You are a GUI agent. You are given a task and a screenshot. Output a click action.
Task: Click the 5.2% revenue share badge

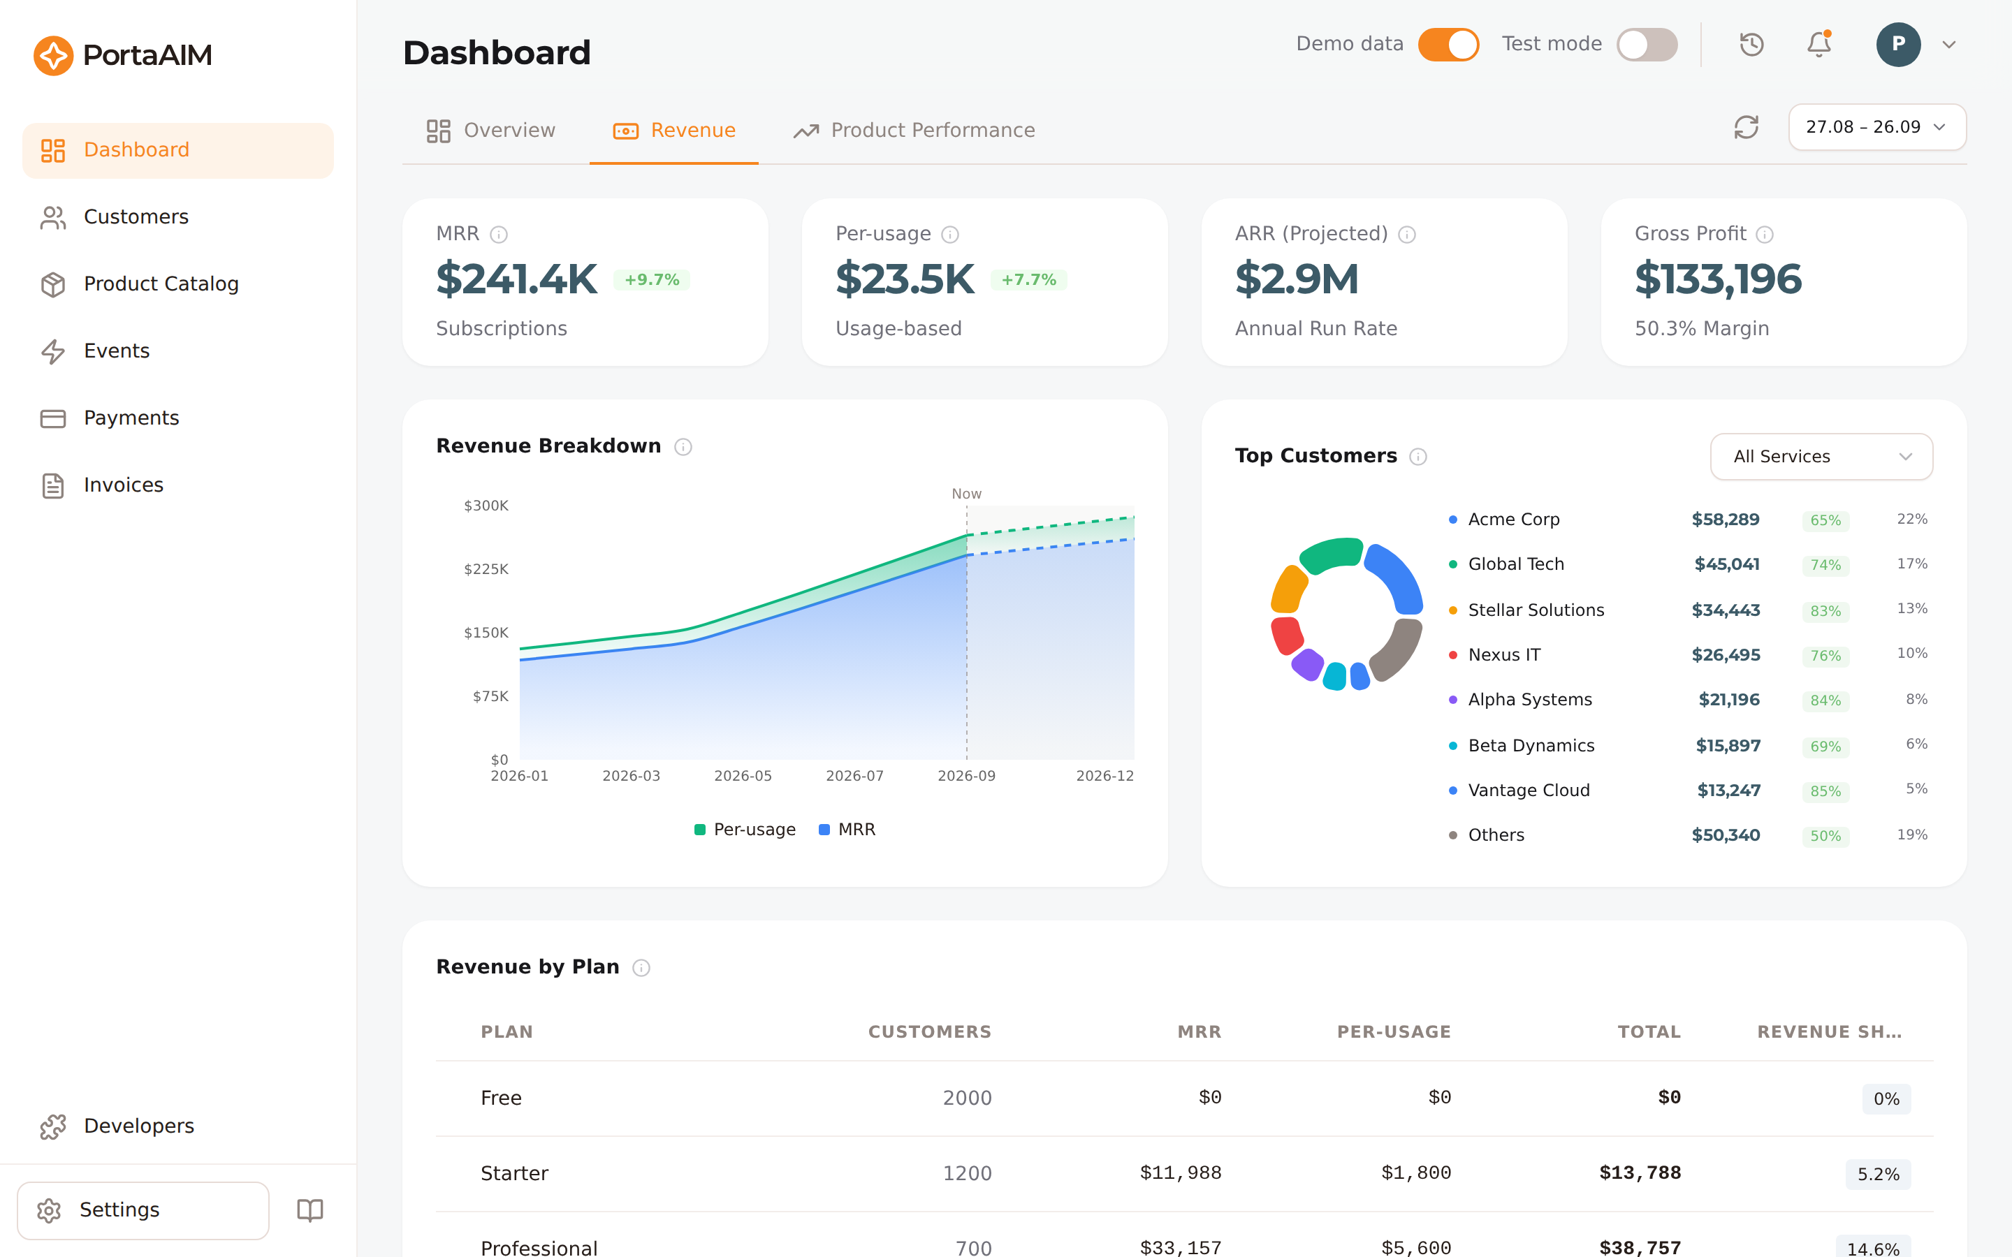(1878, 1175)
